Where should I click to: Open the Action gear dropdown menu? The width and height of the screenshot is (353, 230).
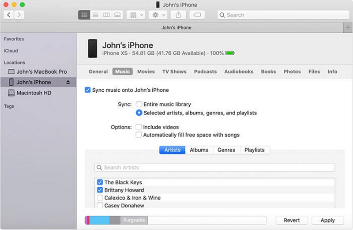(158, 15)
